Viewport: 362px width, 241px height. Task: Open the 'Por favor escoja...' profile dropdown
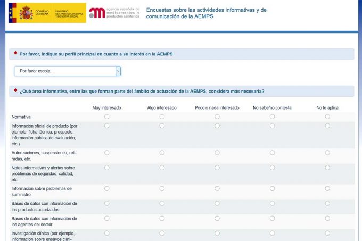(67, 71)
